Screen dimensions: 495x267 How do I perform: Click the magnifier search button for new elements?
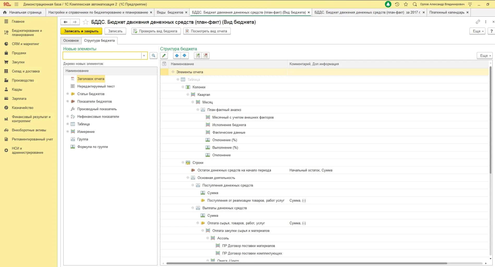click(154, 55)
